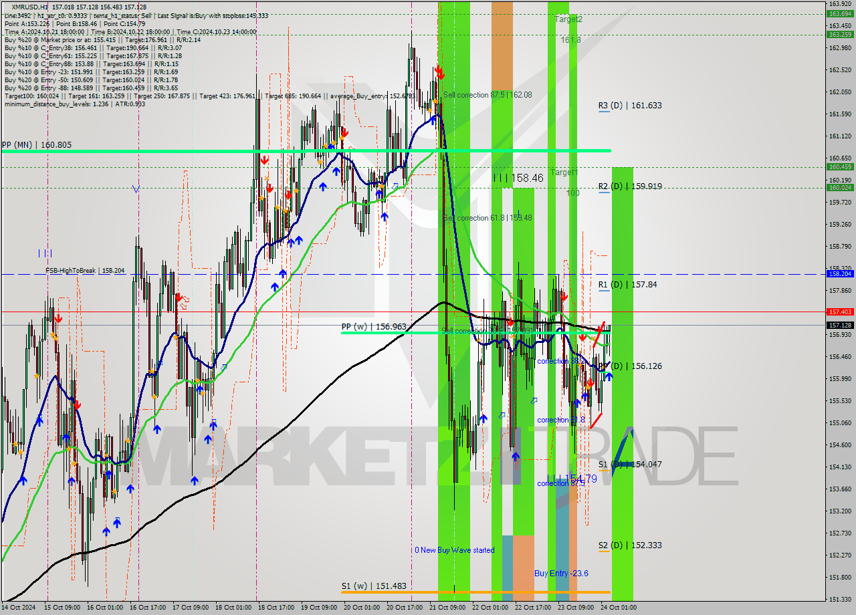Select the Target2 label
This screenshot has width=856, height=615.
coord(568,19)
